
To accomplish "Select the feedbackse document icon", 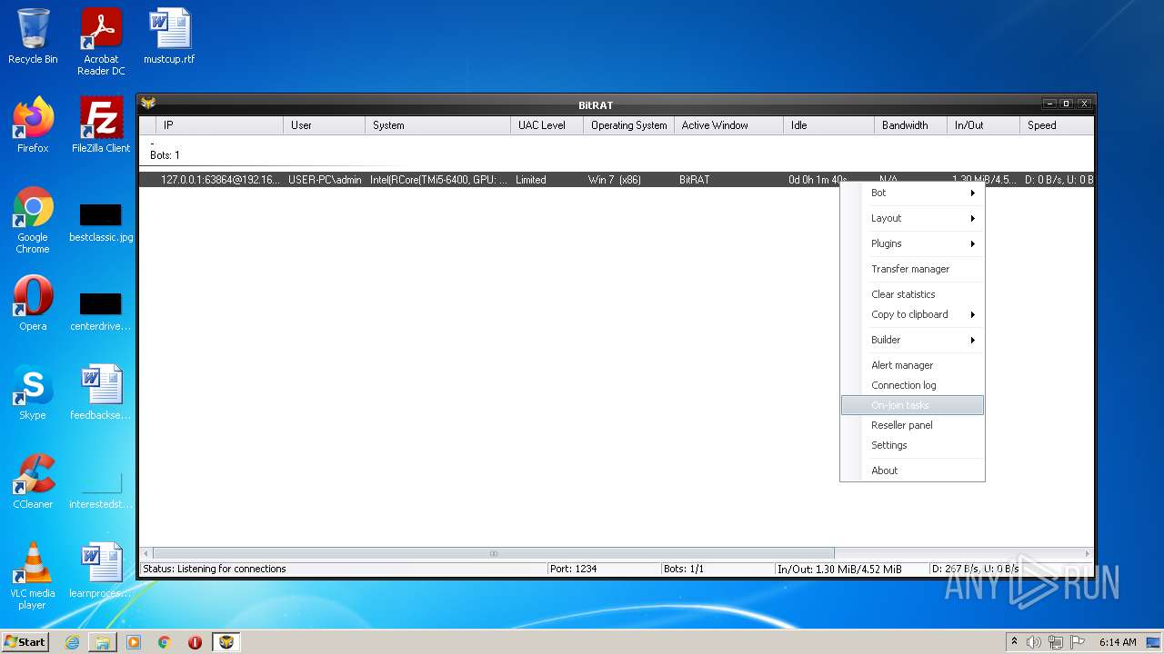I will click(x=101, y=392).
